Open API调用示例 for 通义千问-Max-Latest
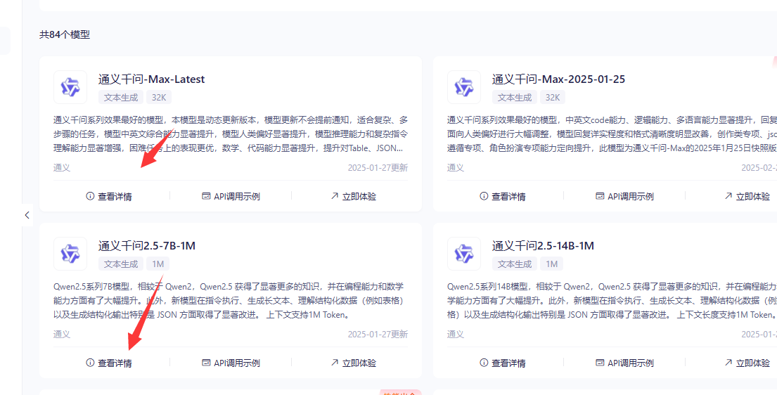777x395 pixels. (231, 196)
